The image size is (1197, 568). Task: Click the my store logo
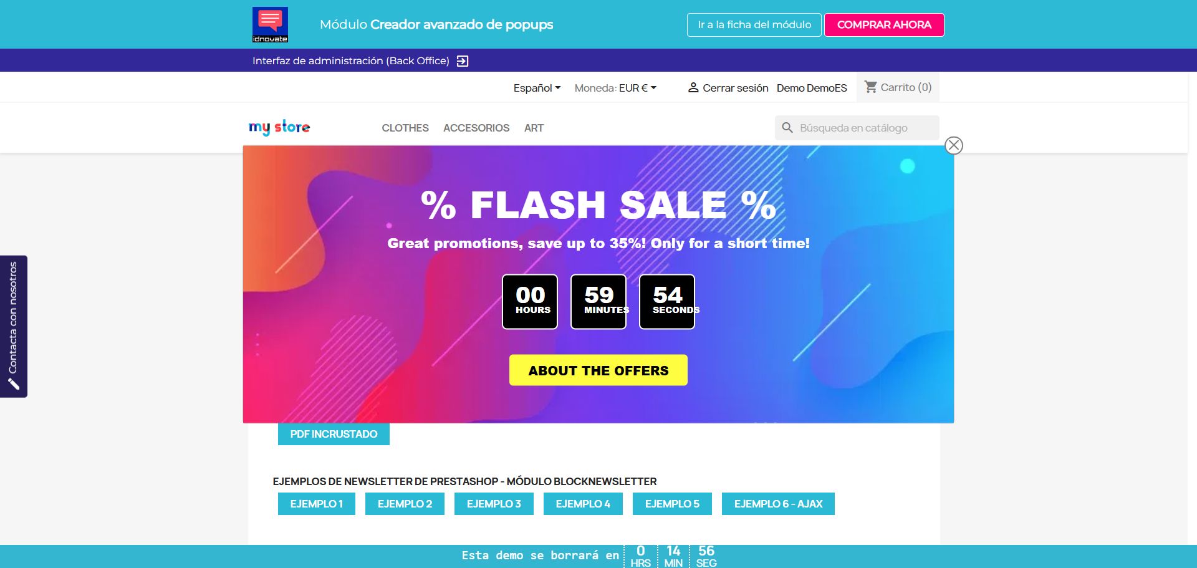click(x=279, y=127)
